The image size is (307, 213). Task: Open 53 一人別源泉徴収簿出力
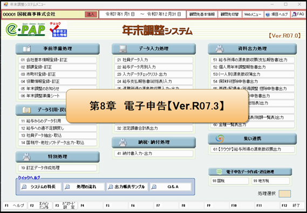click(x=253, y=74)
